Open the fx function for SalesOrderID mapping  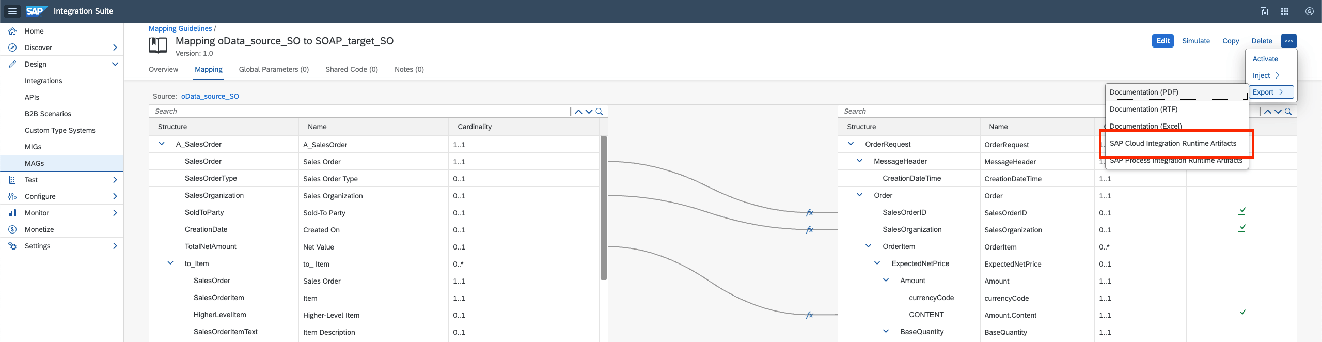tap(809, 212)
